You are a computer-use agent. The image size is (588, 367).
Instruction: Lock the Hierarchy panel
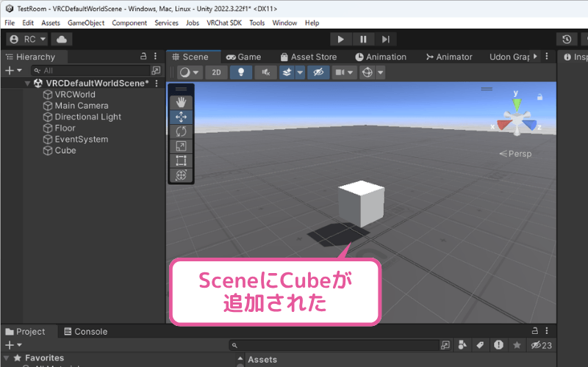[143, 57]
